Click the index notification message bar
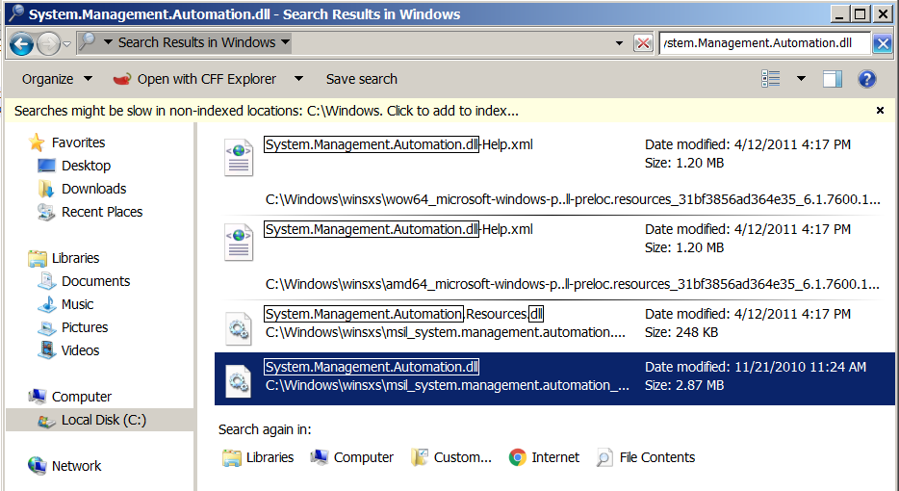This screenshot has height=491, width=899. coord(267,111)
